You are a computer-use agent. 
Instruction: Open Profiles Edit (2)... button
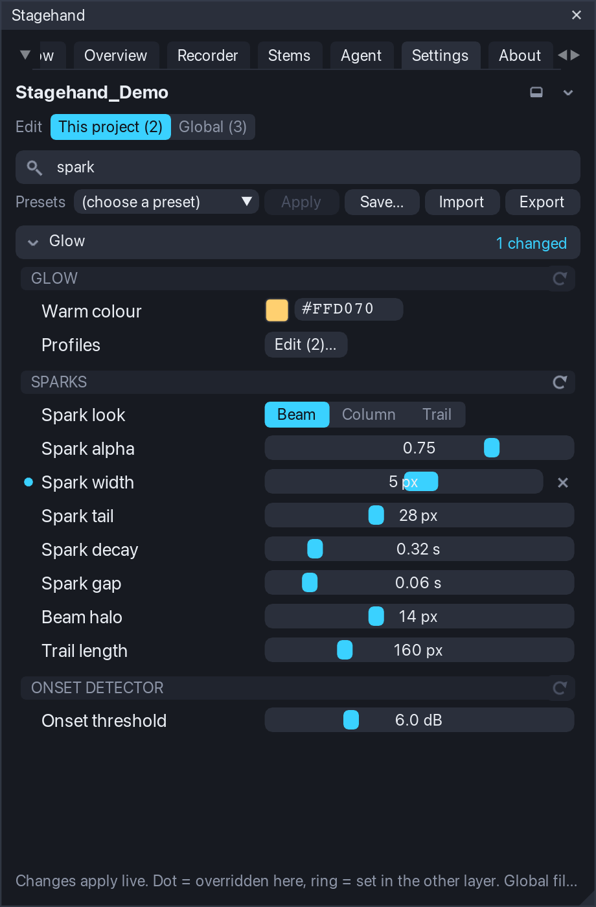point(306,345)
